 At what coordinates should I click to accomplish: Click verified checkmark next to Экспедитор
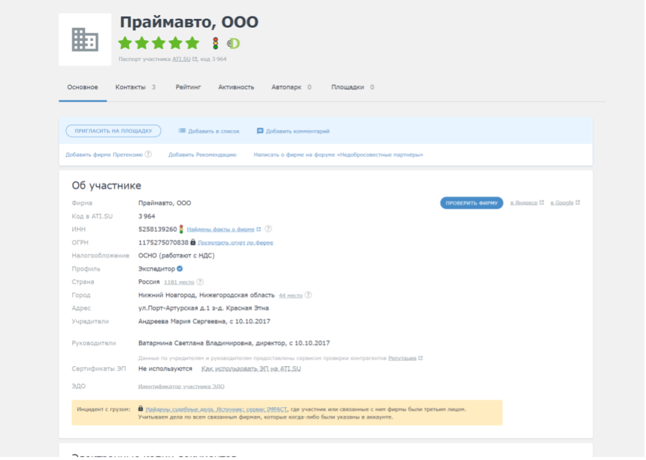click(x=179, y=268)
